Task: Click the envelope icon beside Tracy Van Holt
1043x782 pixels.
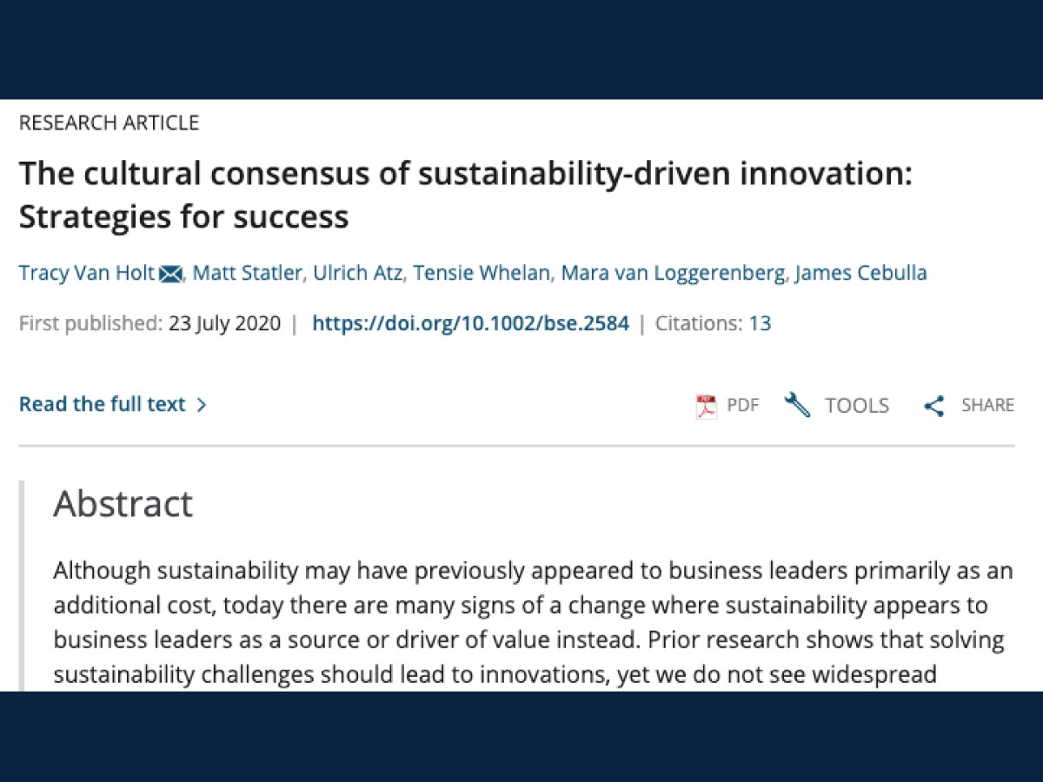Action: (170, 275)
